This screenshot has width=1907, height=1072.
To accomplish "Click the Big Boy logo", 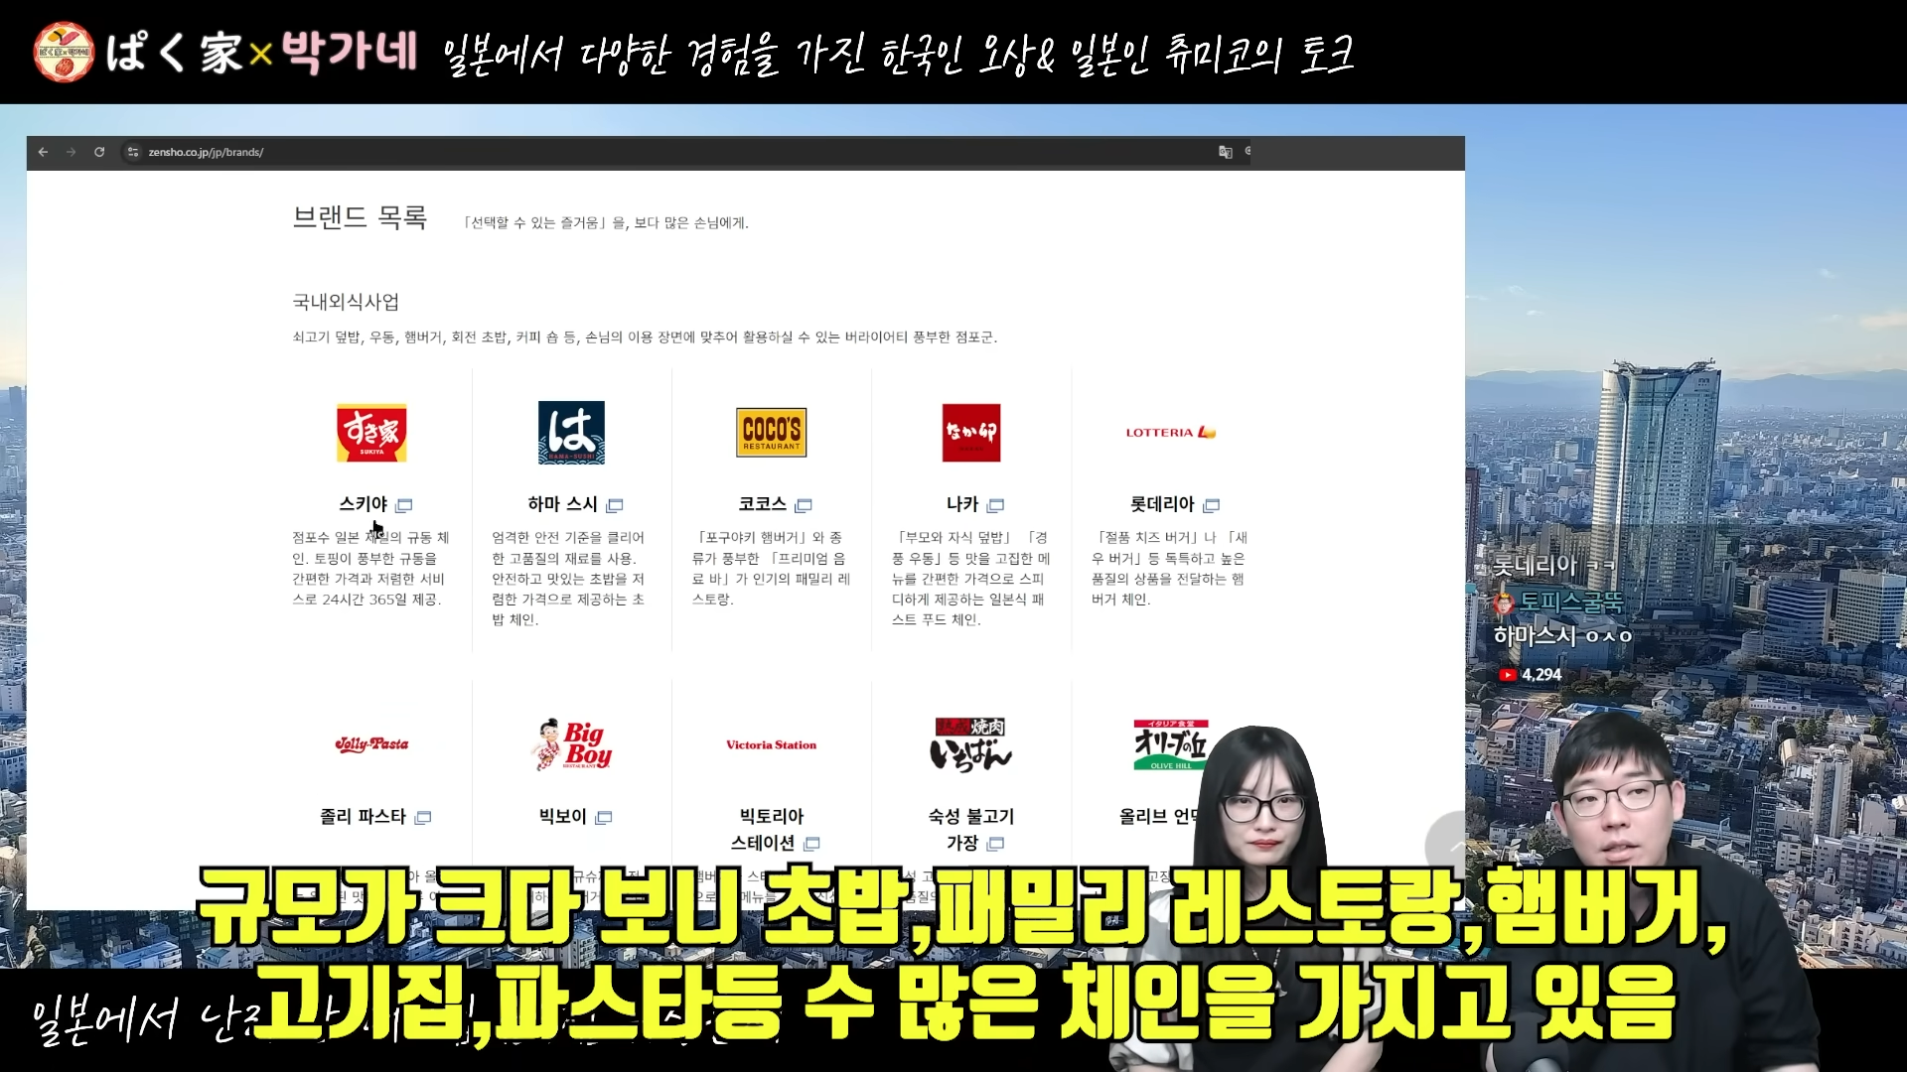I will (571, 744).
